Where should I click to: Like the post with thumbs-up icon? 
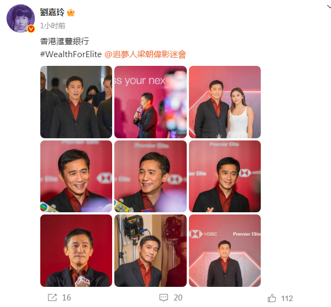(272, 298)
